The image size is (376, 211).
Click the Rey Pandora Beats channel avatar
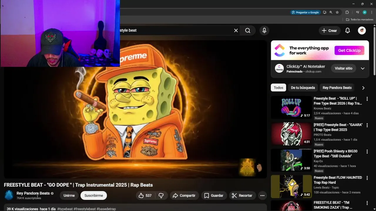9,195
